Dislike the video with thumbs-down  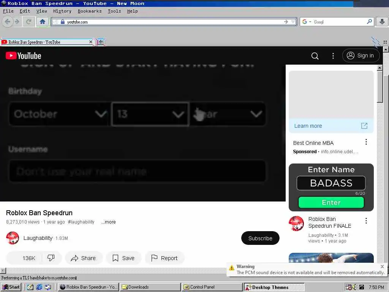[51, 258]
